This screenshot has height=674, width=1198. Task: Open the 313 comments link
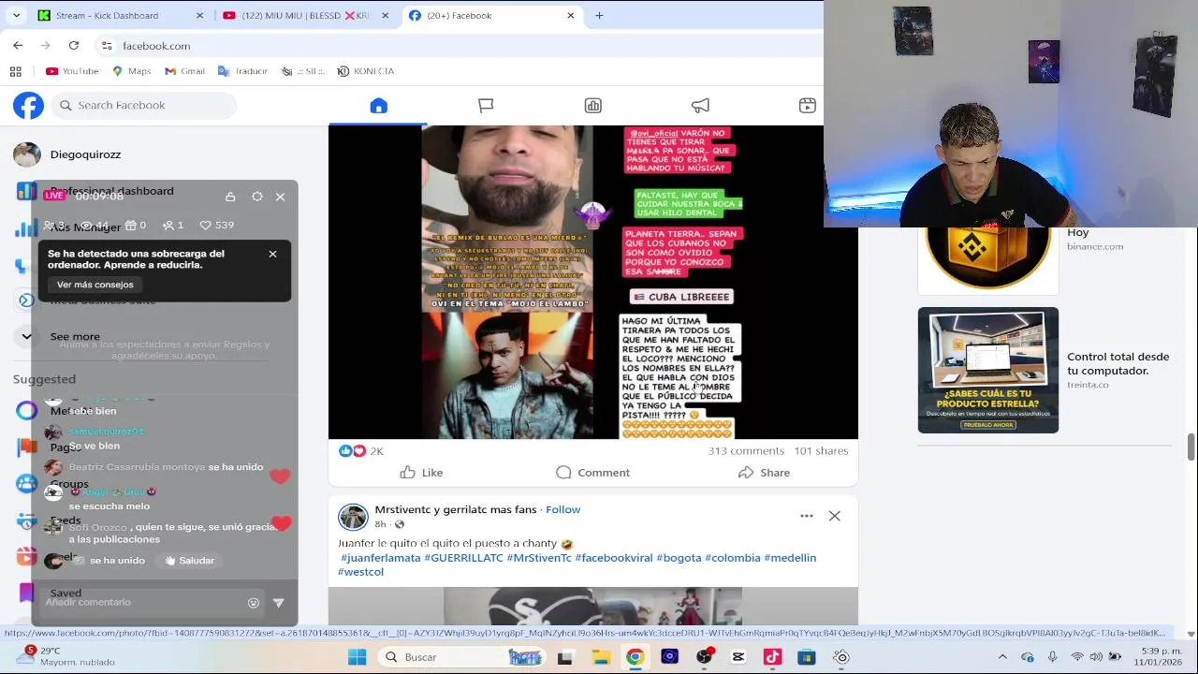(x=746, y=451)
